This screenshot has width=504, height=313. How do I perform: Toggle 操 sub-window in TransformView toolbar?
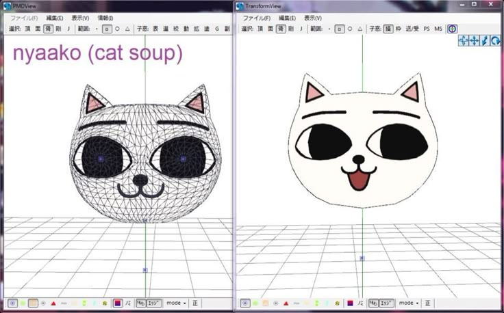point(388,29)
